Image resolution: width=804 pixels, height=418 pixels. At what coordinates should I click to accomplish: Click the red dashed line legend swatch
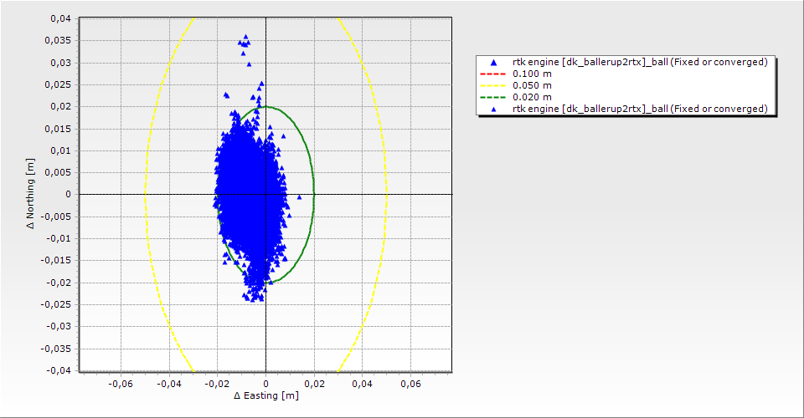(x=492, y=74)
